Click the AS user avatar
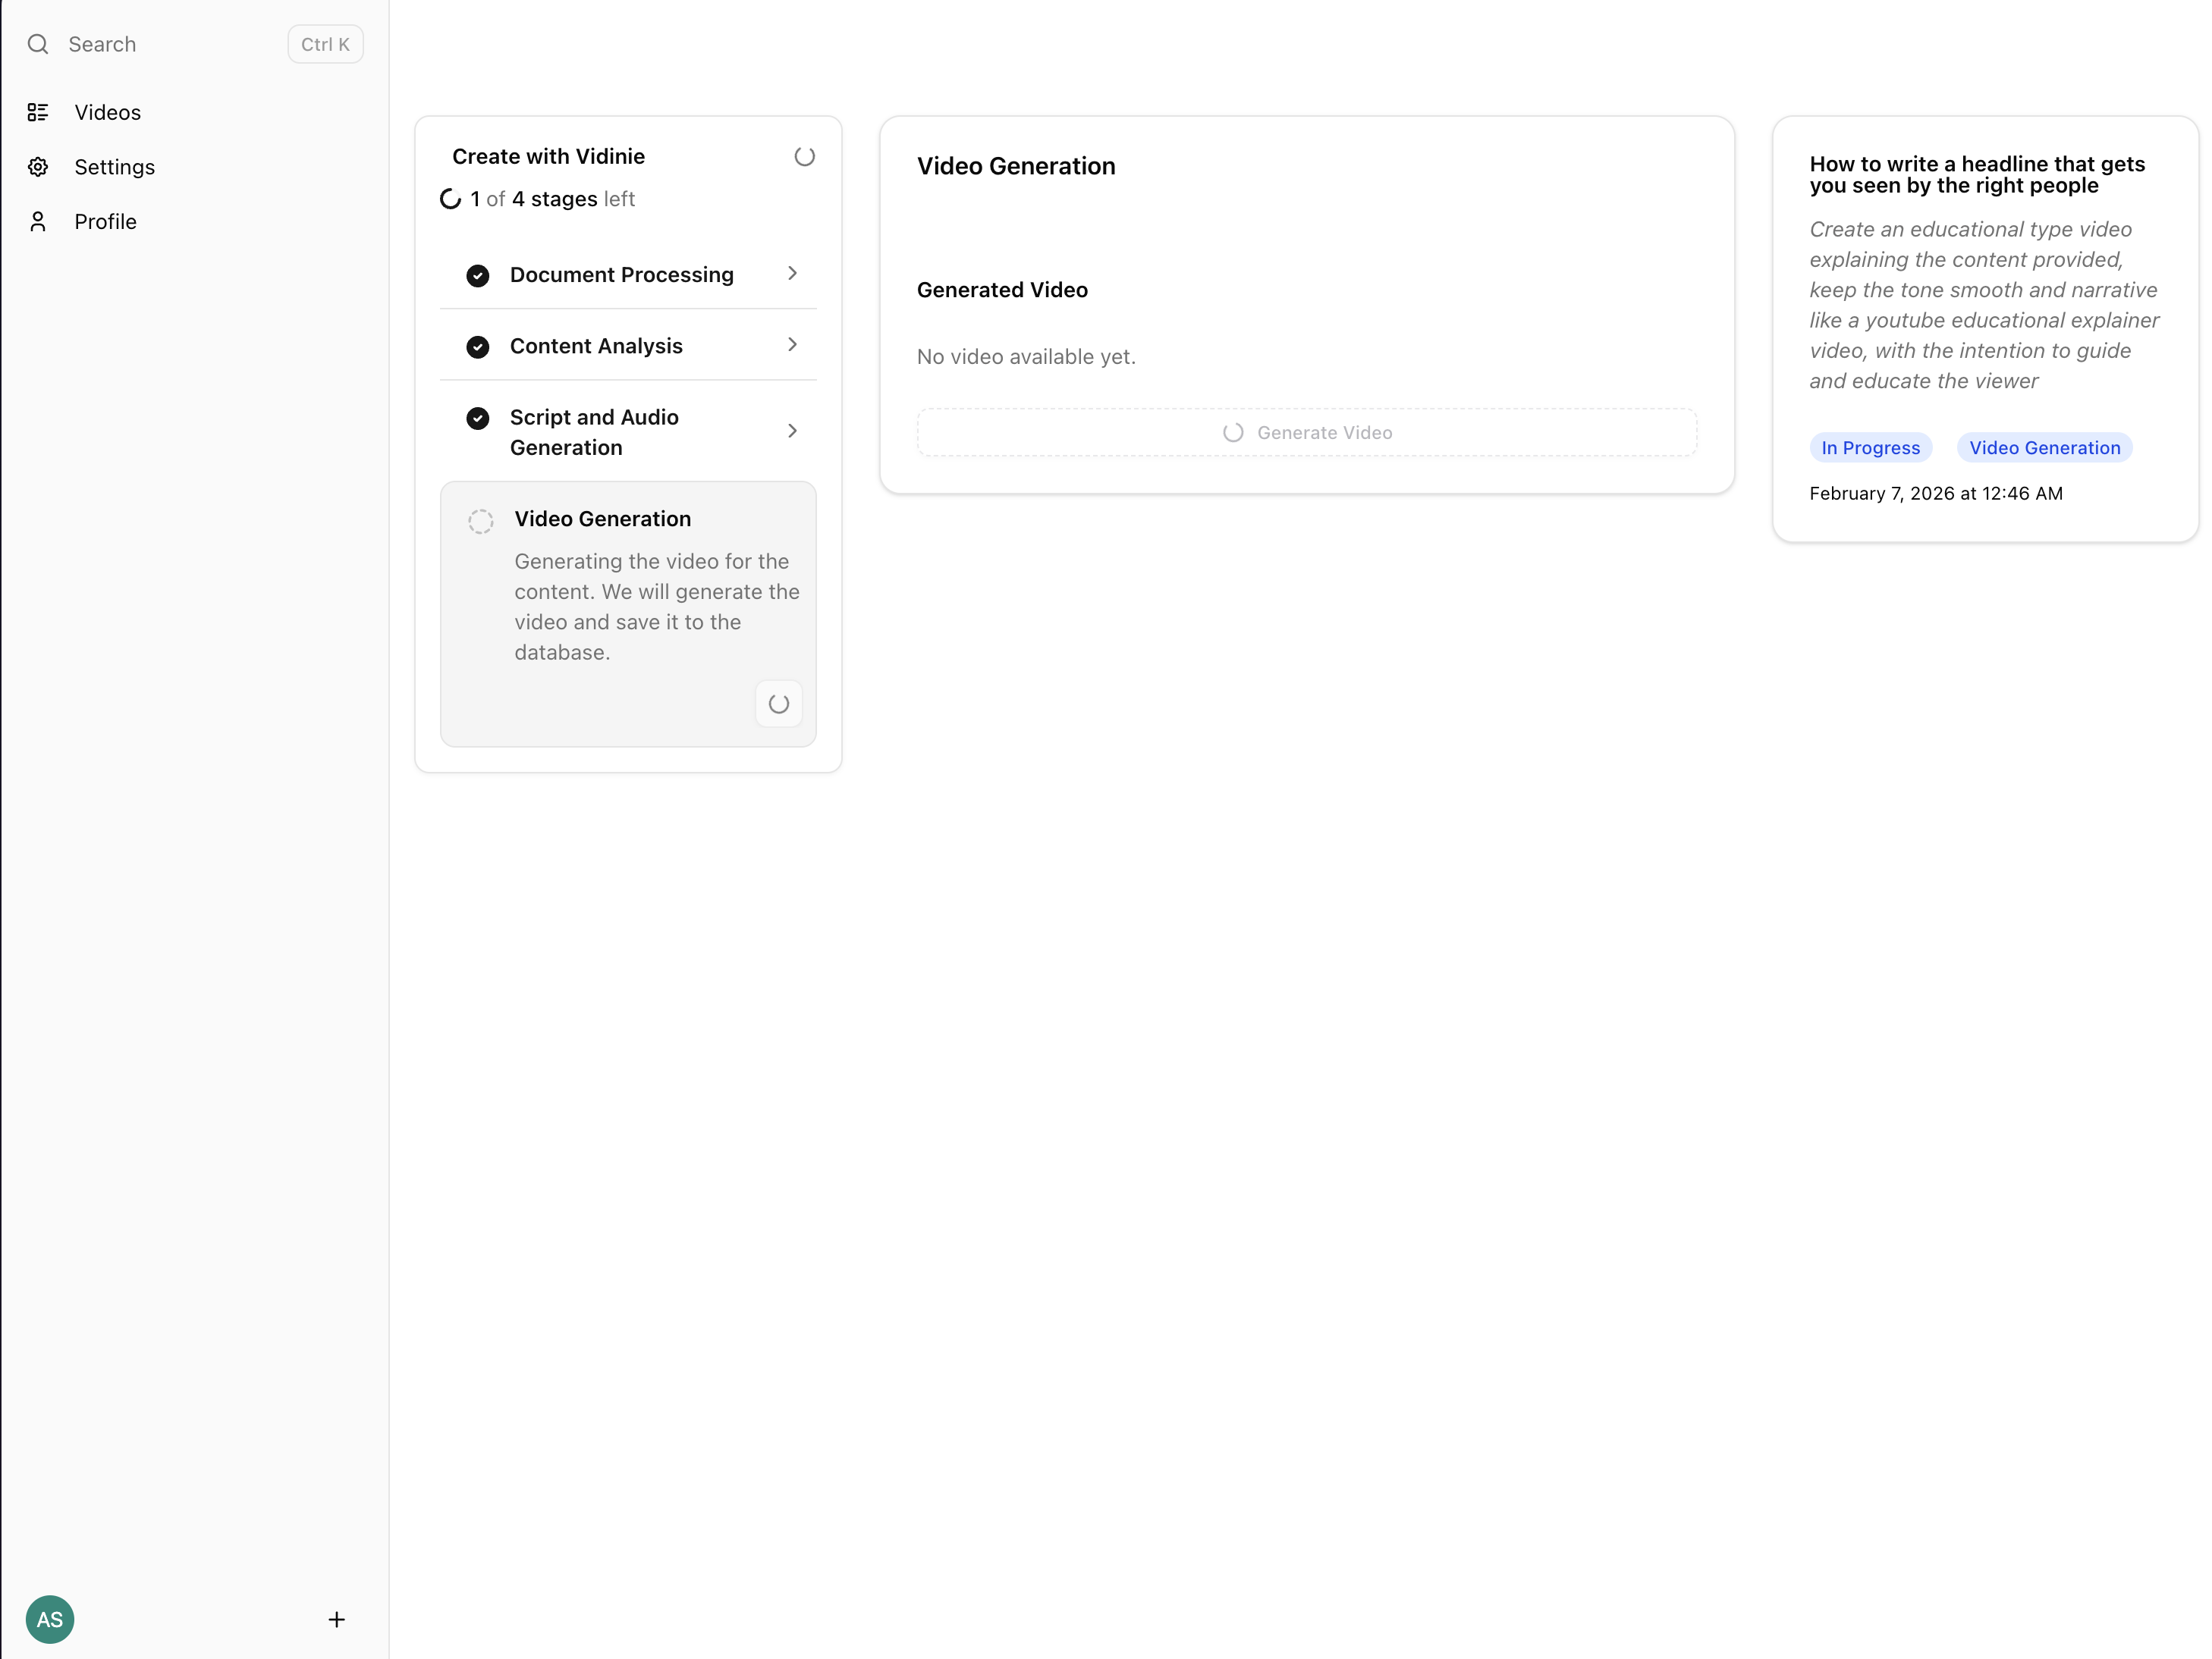2212x1659 pixels. tap(50, 1619)
